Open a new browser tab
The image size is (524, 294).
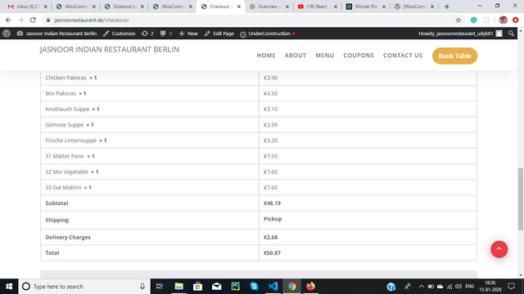[x=446, y=7]
